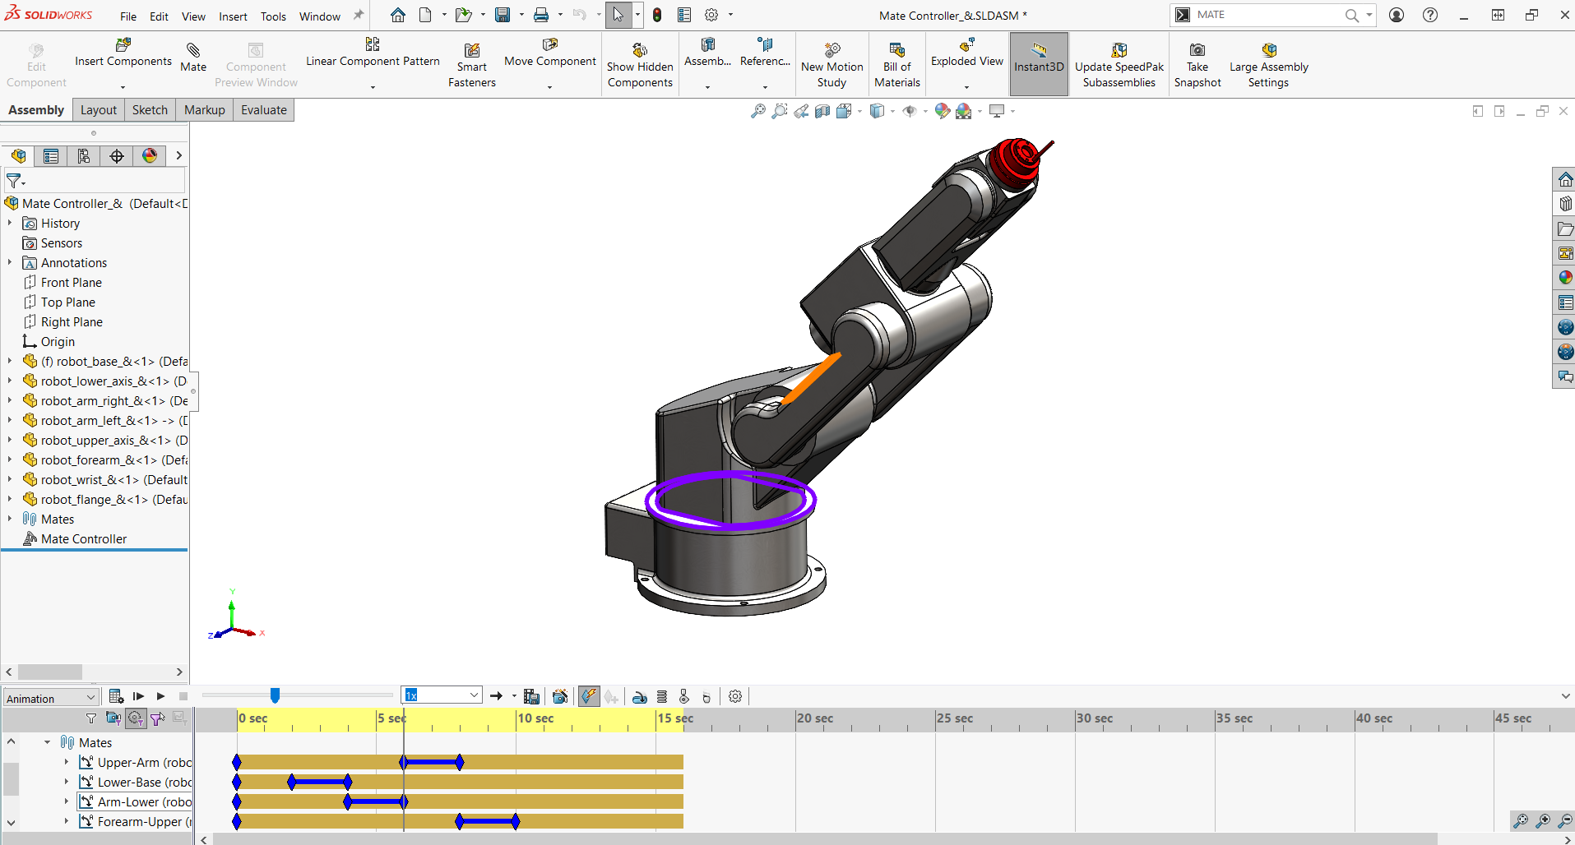
Task: Toggle the Autokey button in timeline toolbar
Action: tap(589, 697)
